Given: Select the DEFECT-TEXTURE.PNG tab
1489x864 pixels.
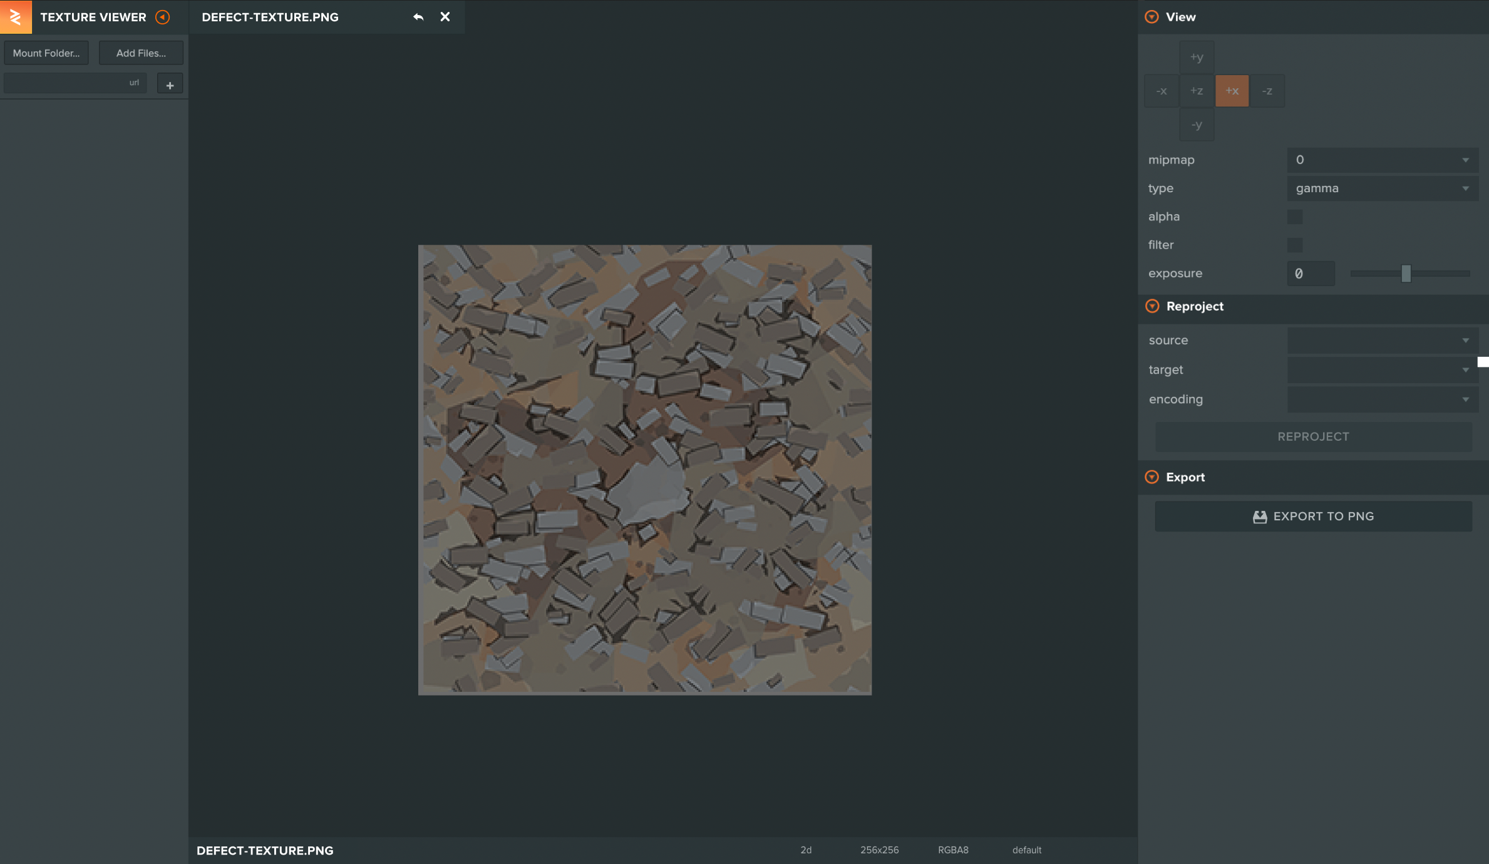Looking at the screenshot, I should click(270, 17).
